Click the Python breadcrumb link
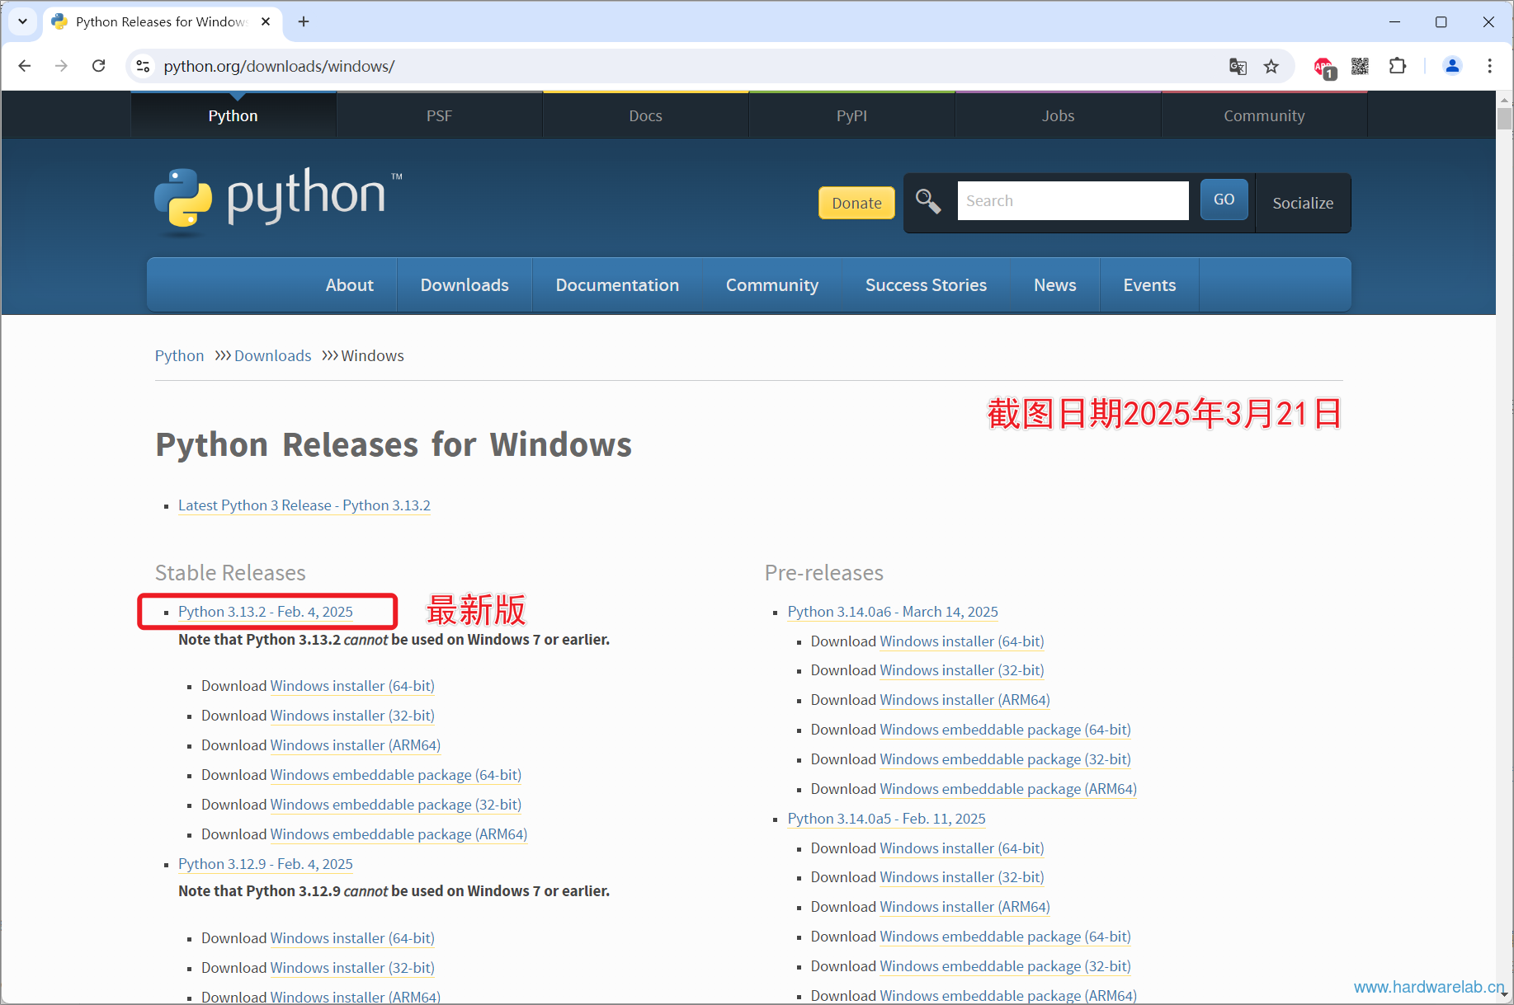 pyautogui.click(x=179, y=355)
